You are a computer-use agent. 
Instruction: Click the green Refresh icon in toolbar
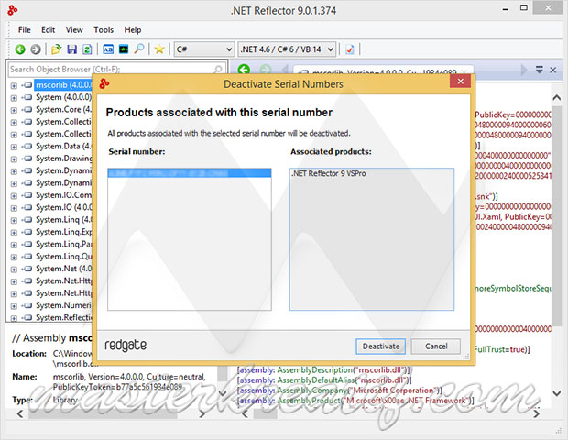(87, 49)
